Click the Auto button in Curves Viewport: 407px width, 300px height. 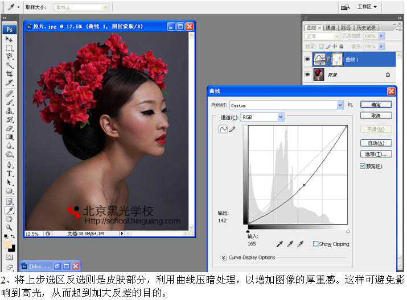[376, 143]
